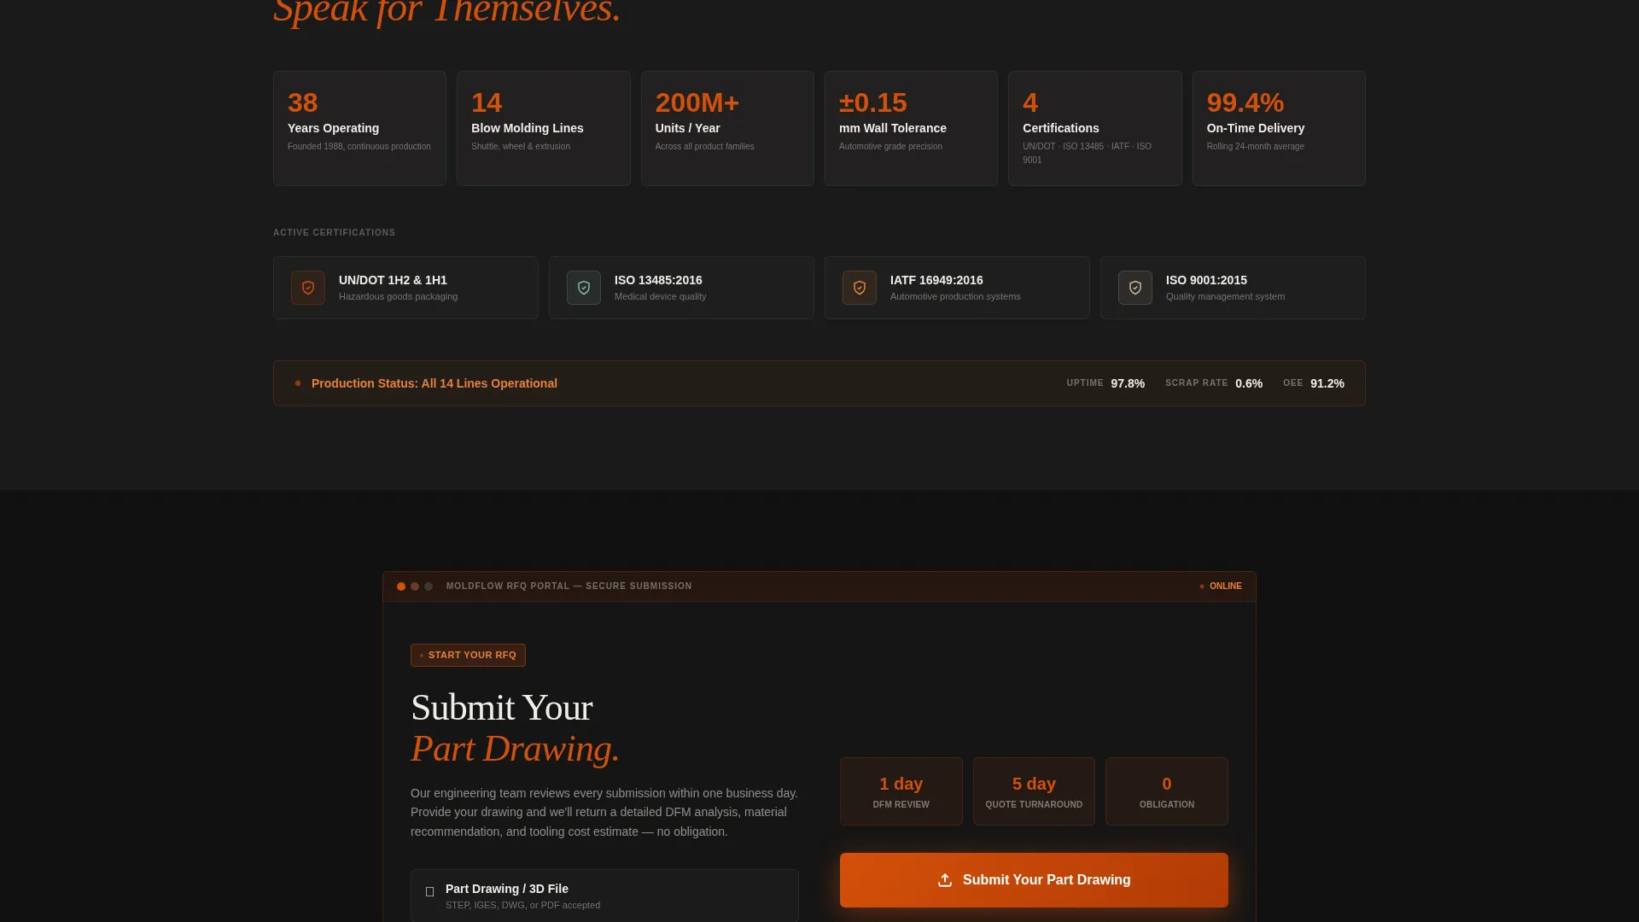Viewport: 1639px width, 922px height.
Task: Click 'Across all product families' text
Action: [x=704, y=146]
